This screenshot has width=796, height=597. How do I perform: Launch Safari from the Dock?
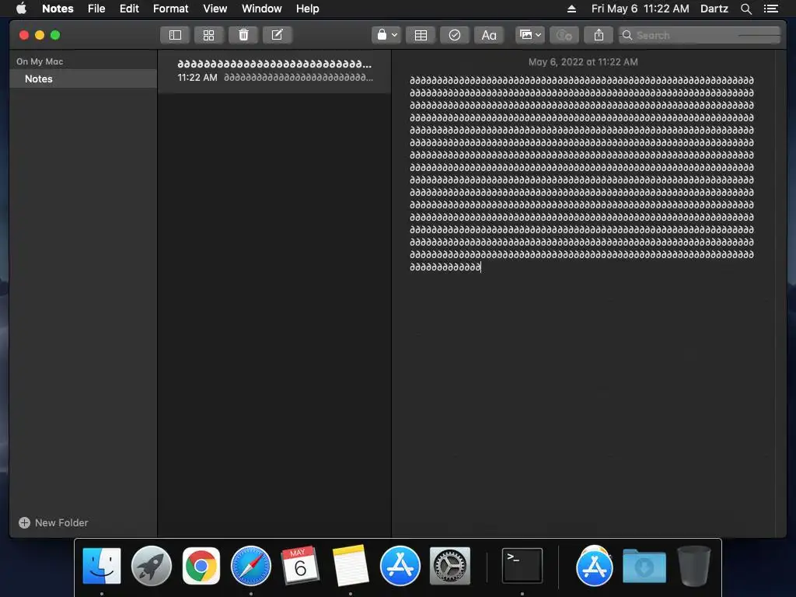pyautogui.click(x=251, y=566)
